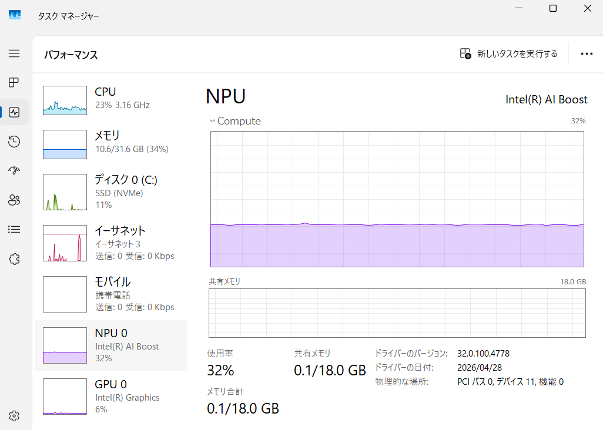Viewport: 603px width, 430px height.
Task: Click the パフォーマンス page title
Action: (x=71, y=55)
